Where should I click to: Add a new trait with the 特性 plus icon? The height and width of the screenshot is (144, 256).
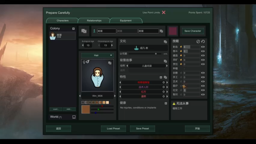tap(161, 77)
